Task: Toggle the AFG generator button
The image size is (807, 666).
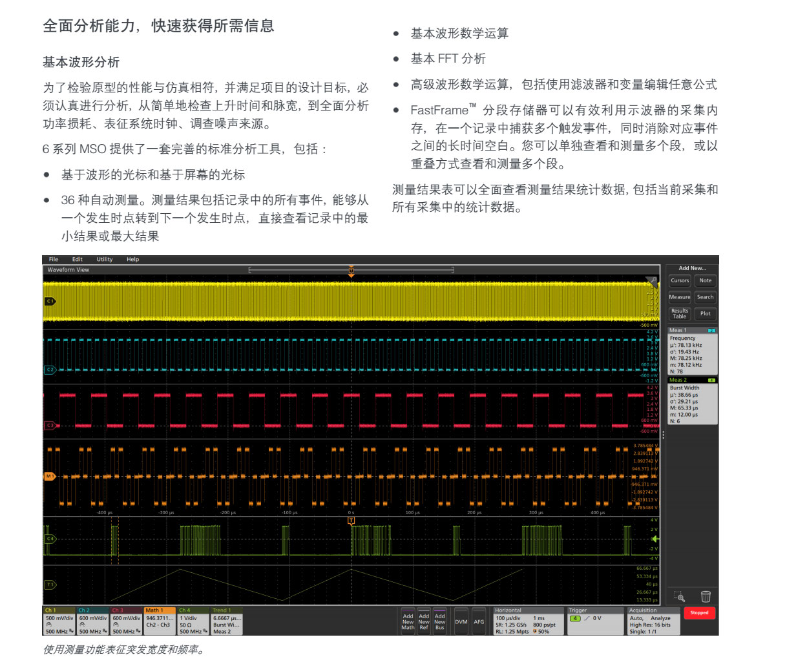Action: click(x=479, y=622)
